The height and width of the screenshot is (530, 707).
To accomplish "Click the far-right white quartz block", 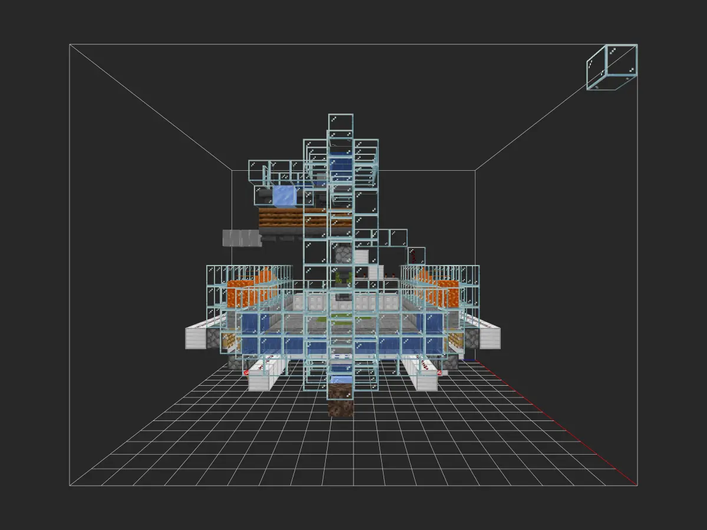I will 490,337.
